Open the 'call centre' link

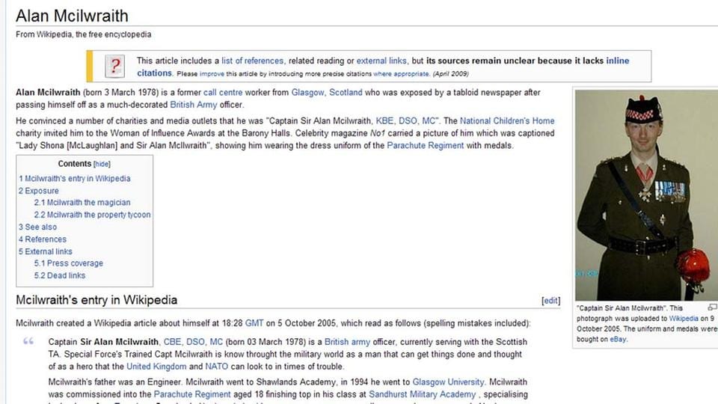pos(223,93)
